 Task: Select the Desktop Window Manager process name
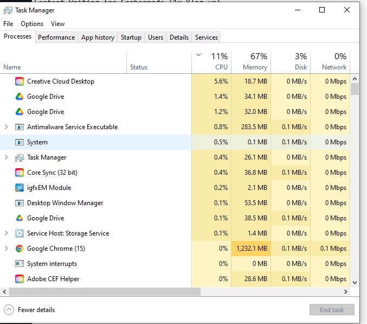coord(65,203)
